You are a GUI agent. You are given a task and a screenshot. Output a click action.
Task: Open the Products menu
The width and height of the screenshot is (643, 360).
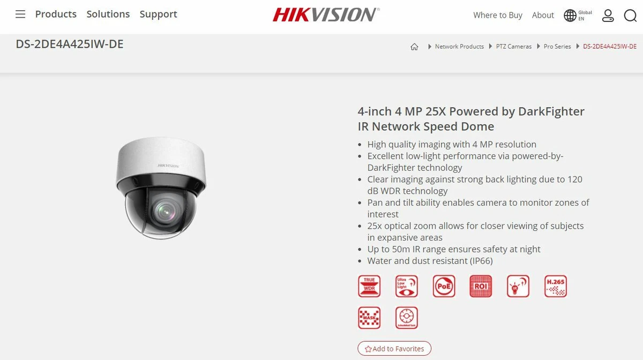(x=56, y=14)
